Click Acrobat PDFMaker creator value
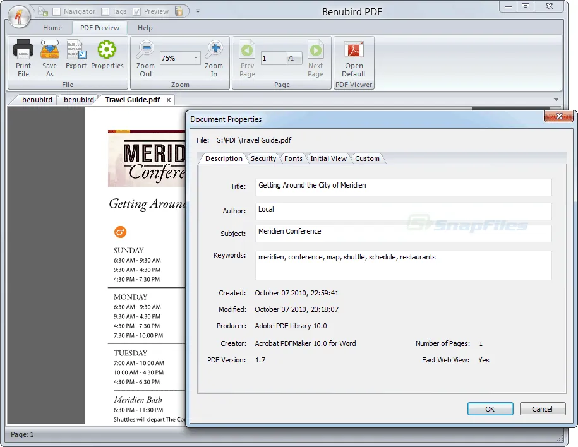Screen dimensions: 578x447 [x=305, y=343]
